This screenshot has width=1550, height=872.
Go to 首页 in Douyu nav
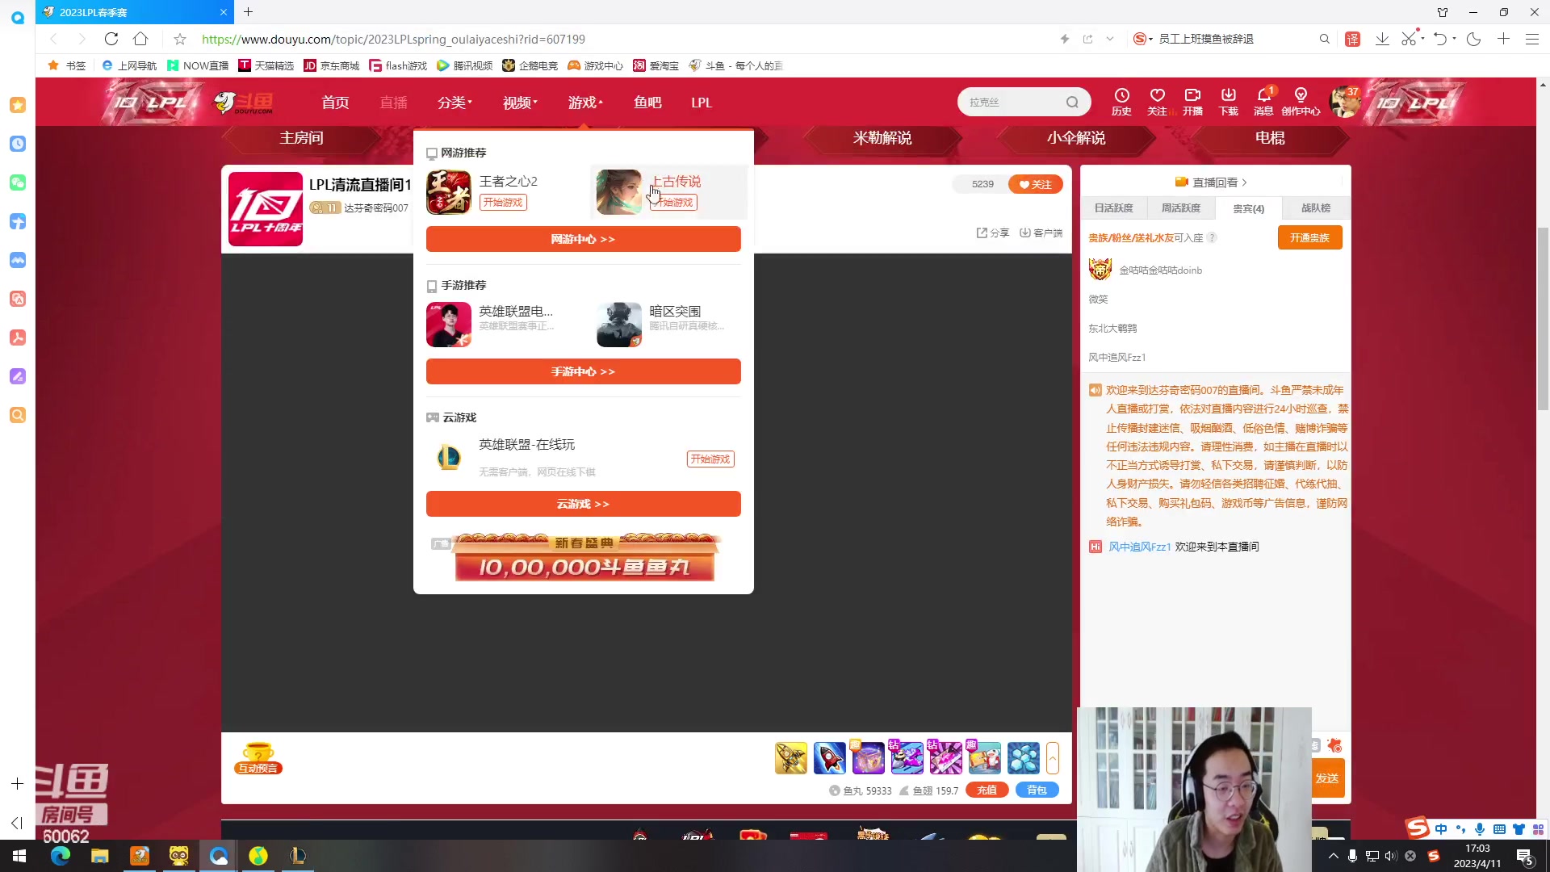click(x=335, y=103)
